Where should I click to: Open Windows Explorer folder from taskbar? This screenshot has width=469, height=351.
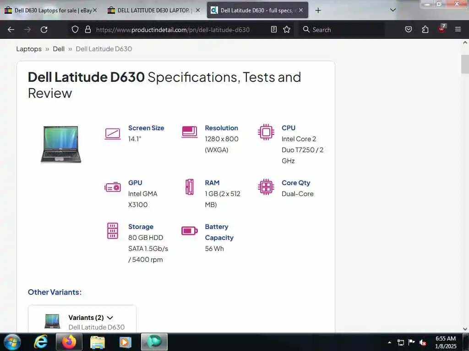[x=98, y=342]
